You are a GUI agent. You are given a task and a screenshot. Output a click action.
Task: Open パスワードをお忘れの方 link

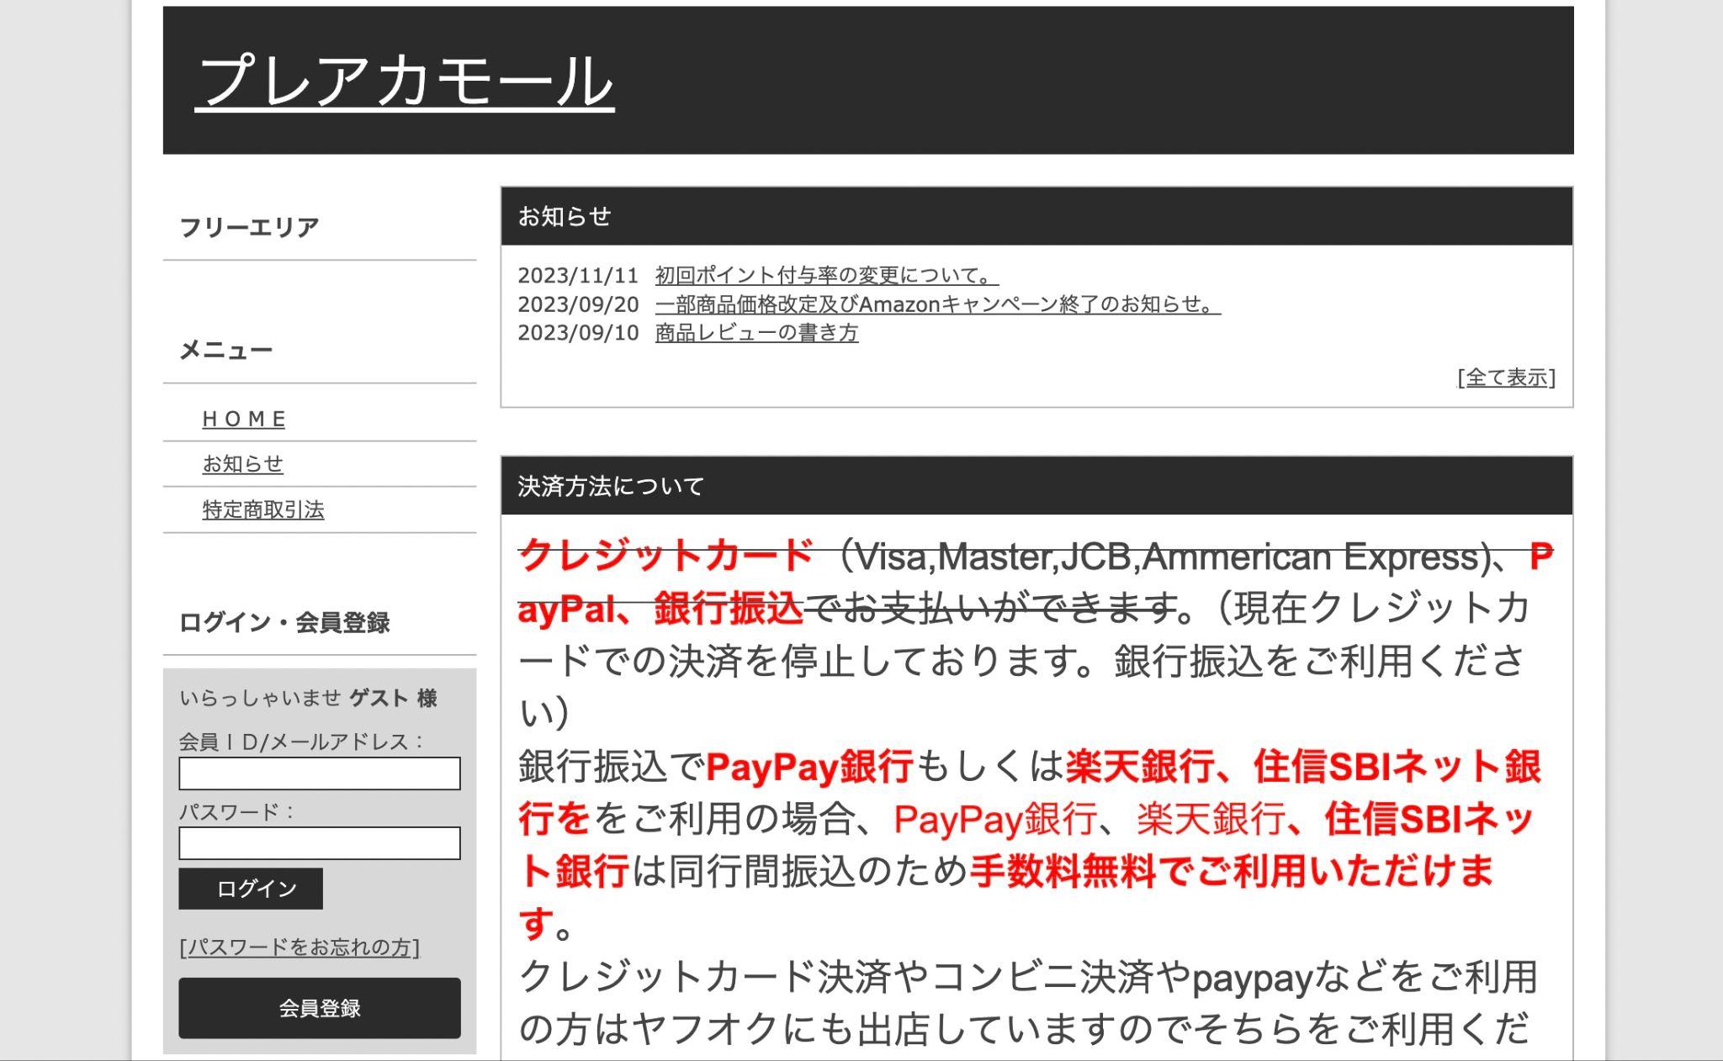point(300,948)
